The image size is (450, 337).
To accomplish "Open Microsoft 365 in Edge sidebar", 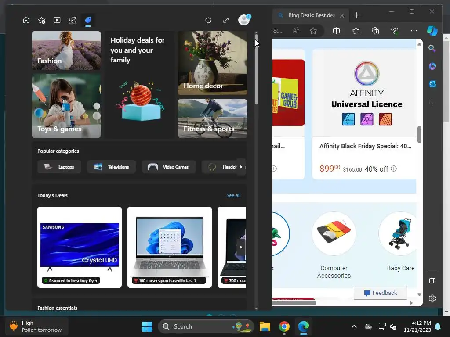I will tap(432, 66).
